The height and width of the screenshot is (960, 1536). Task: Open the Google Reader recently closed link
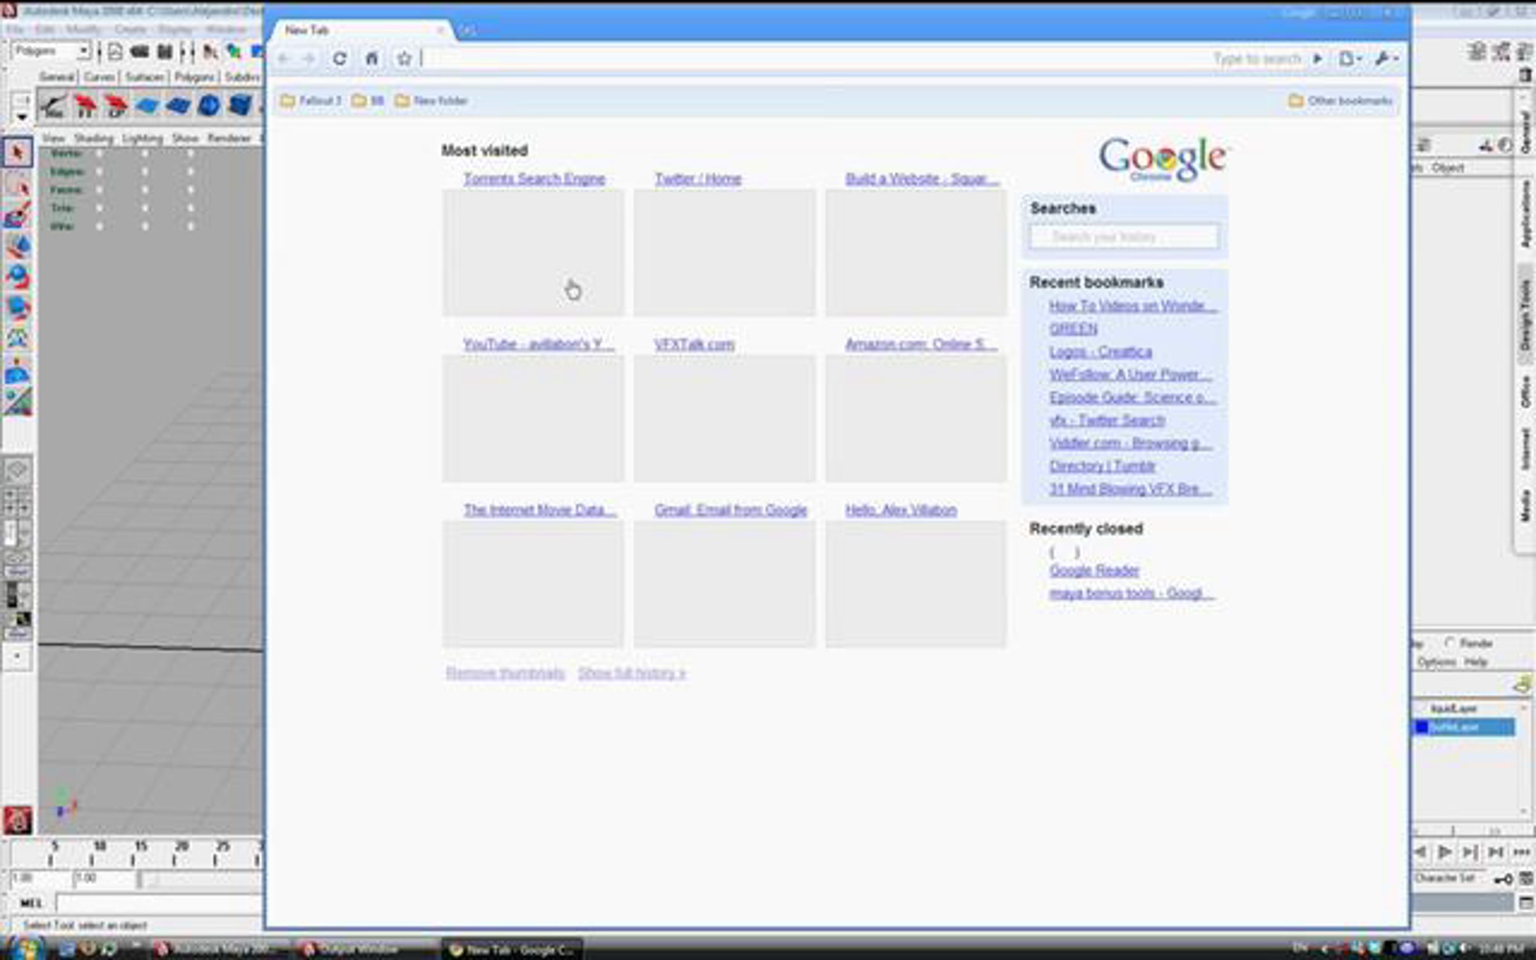(1094, 570)
